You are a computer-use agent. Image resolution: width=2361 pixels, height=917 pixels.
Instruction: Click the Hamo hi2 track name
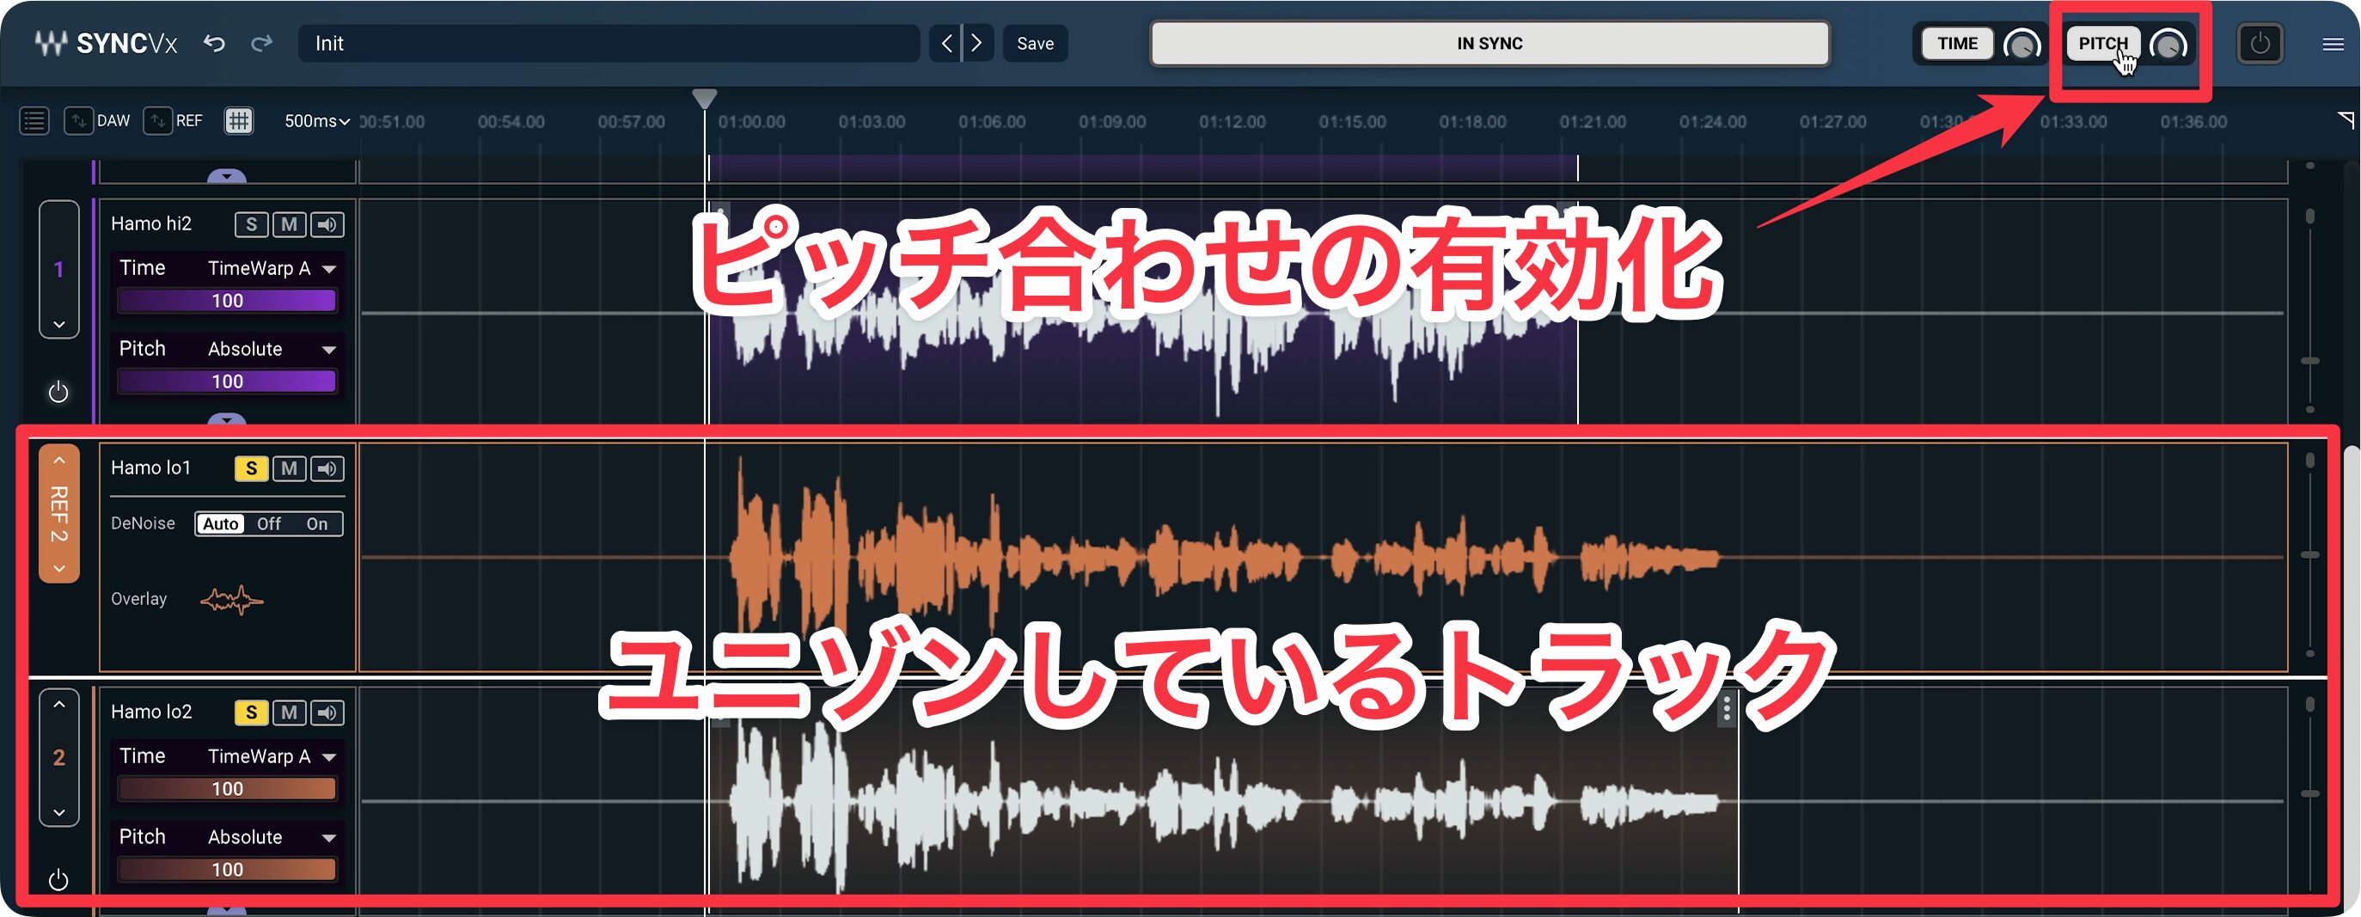151,223
